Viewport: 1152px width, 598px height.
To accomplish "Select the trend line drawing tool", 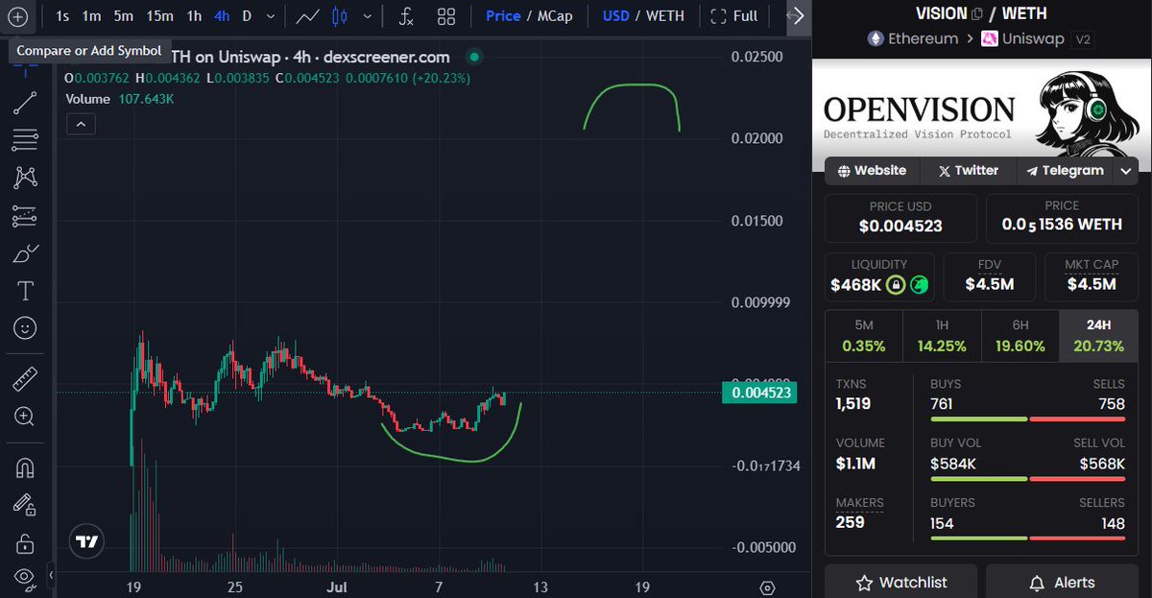I will point(25,104).
